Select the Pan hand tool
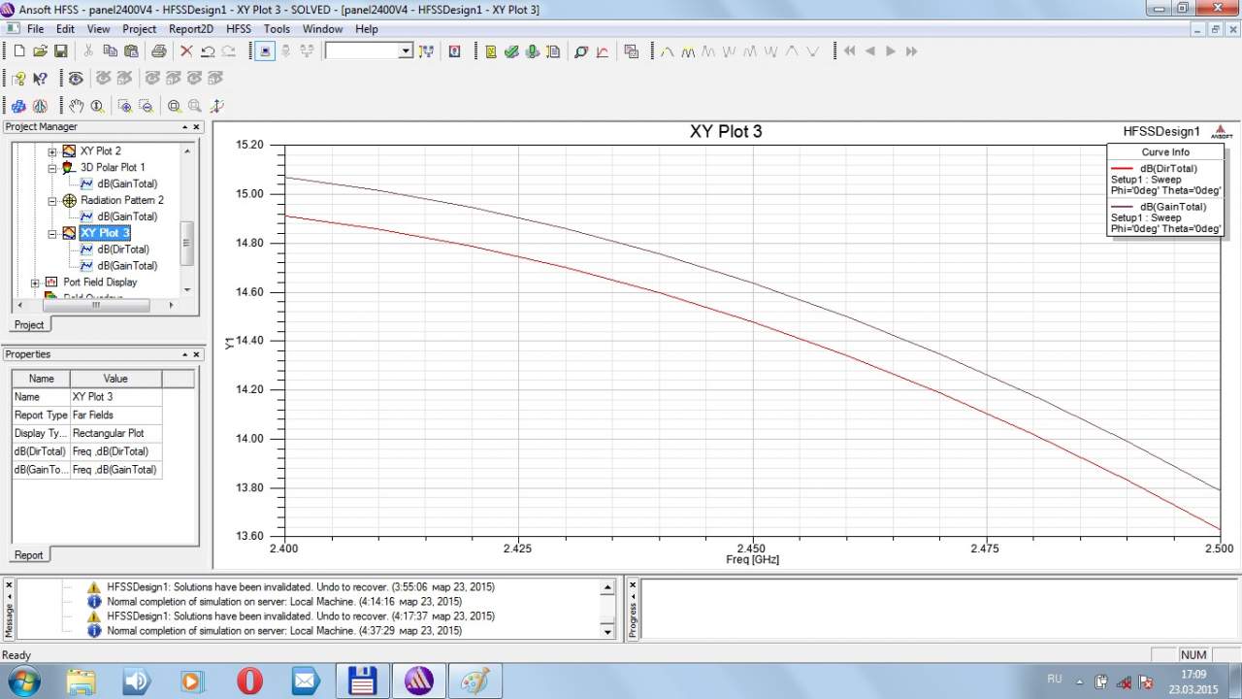This screenshot has width=1242, height=699. pyautogui.click(x=76, y=106)
